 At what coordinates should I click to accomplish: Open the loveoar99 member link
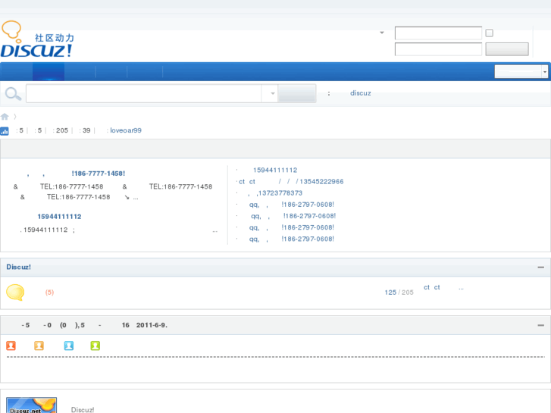125,130
